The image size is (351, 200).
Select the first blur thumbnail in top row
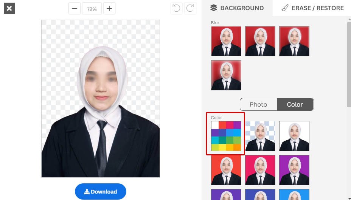(x=226, y=41)
